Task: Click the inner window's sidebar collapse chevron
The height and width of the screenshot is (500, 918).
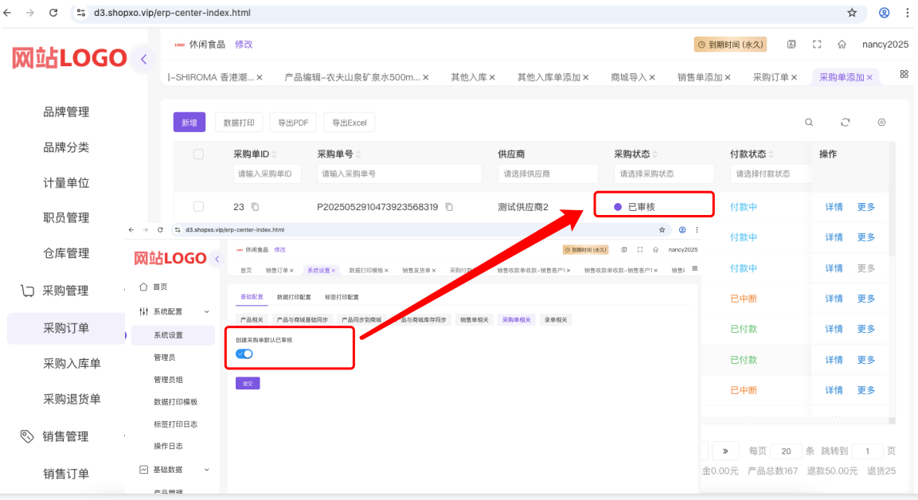Action: pos(217,259)
